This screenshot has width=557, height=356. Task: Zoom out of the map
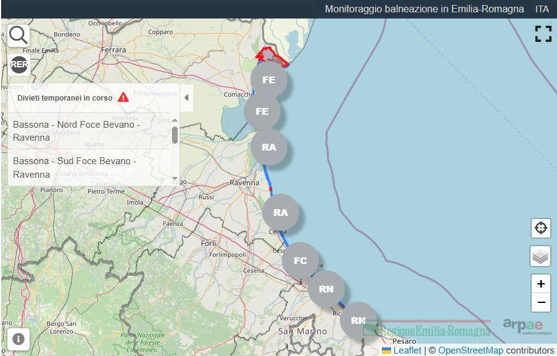coord(540,302)
